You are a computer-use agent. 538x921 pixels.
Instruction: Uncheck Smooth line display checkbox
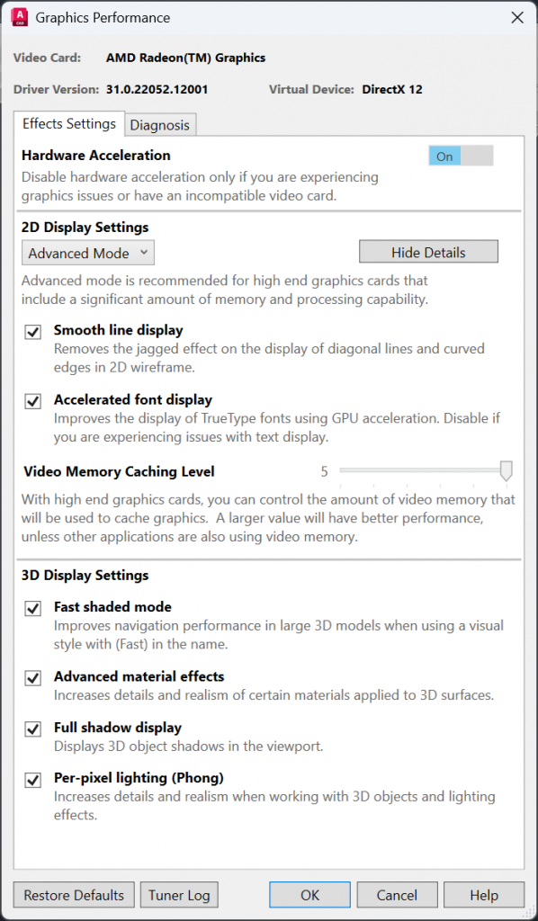coord(33,332)
